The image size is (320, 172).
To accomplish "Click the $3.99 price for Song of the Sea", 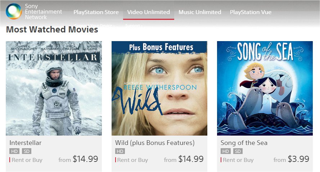I will click(x=298, y=159).
